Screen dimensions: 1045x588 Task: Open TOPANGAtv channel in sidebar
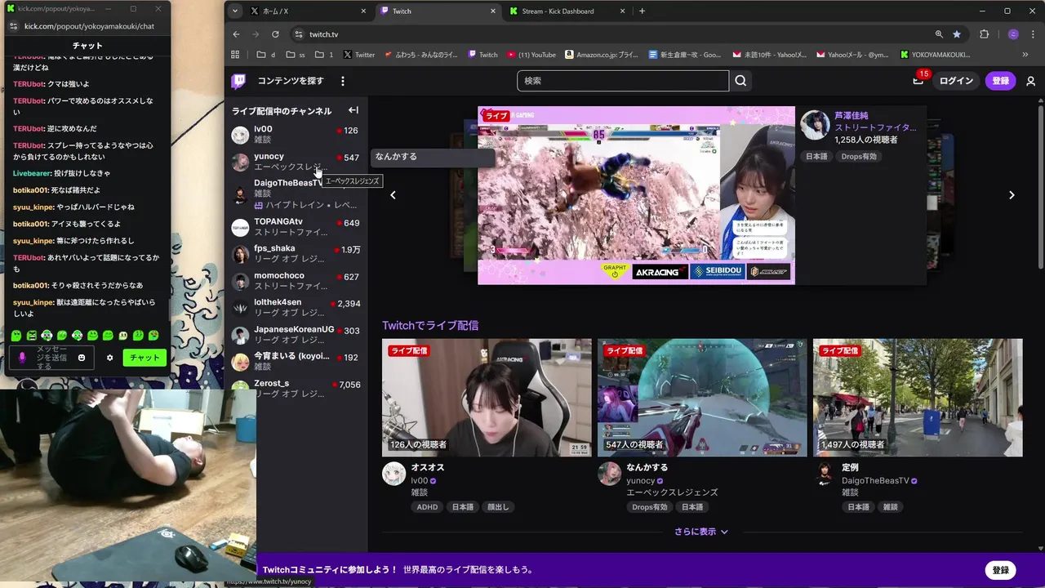click(296, 227)
